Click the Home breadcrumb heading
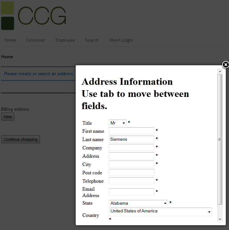Screen dimensions: 229x230 (7, 57)
